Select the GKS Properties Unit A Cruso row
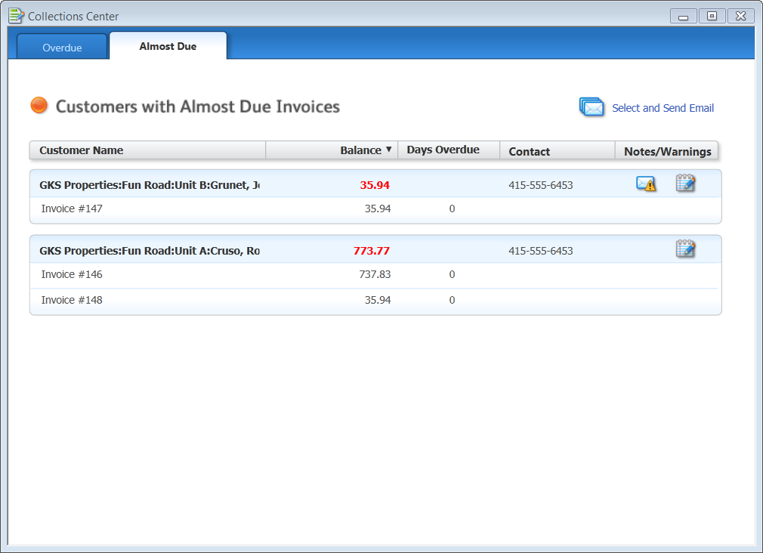 click(149, 251)
